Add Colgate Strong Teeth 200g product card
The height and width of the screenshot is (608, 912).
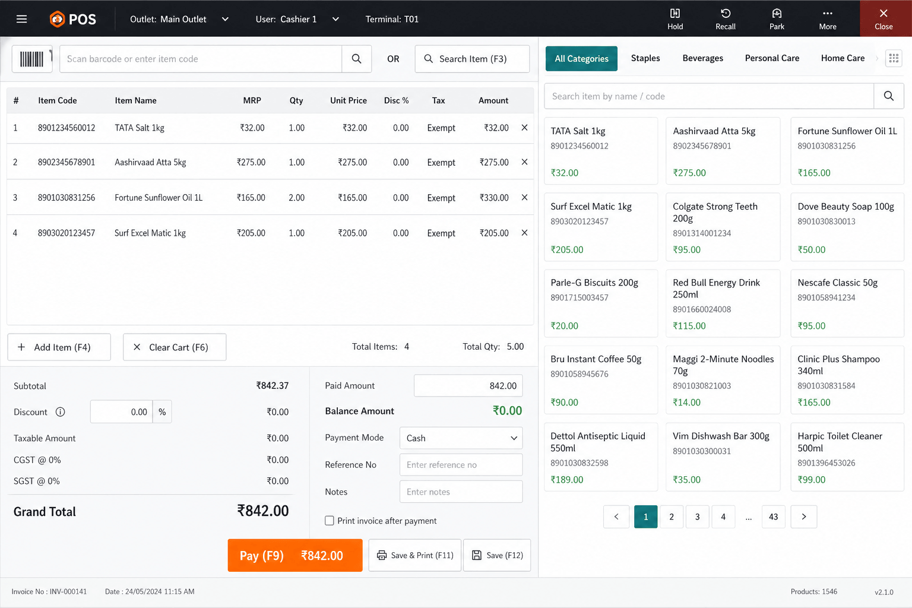(723, 227)
